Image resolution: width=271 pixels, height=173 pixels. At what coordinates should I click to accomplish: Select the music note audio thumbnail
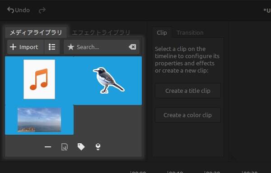39,79
